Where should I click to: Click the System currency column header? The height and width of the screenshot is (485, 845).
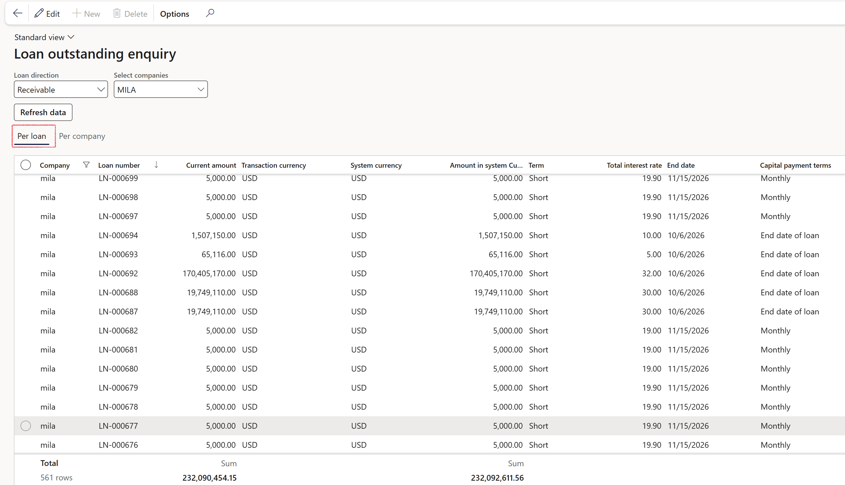(x=376, y=165)
